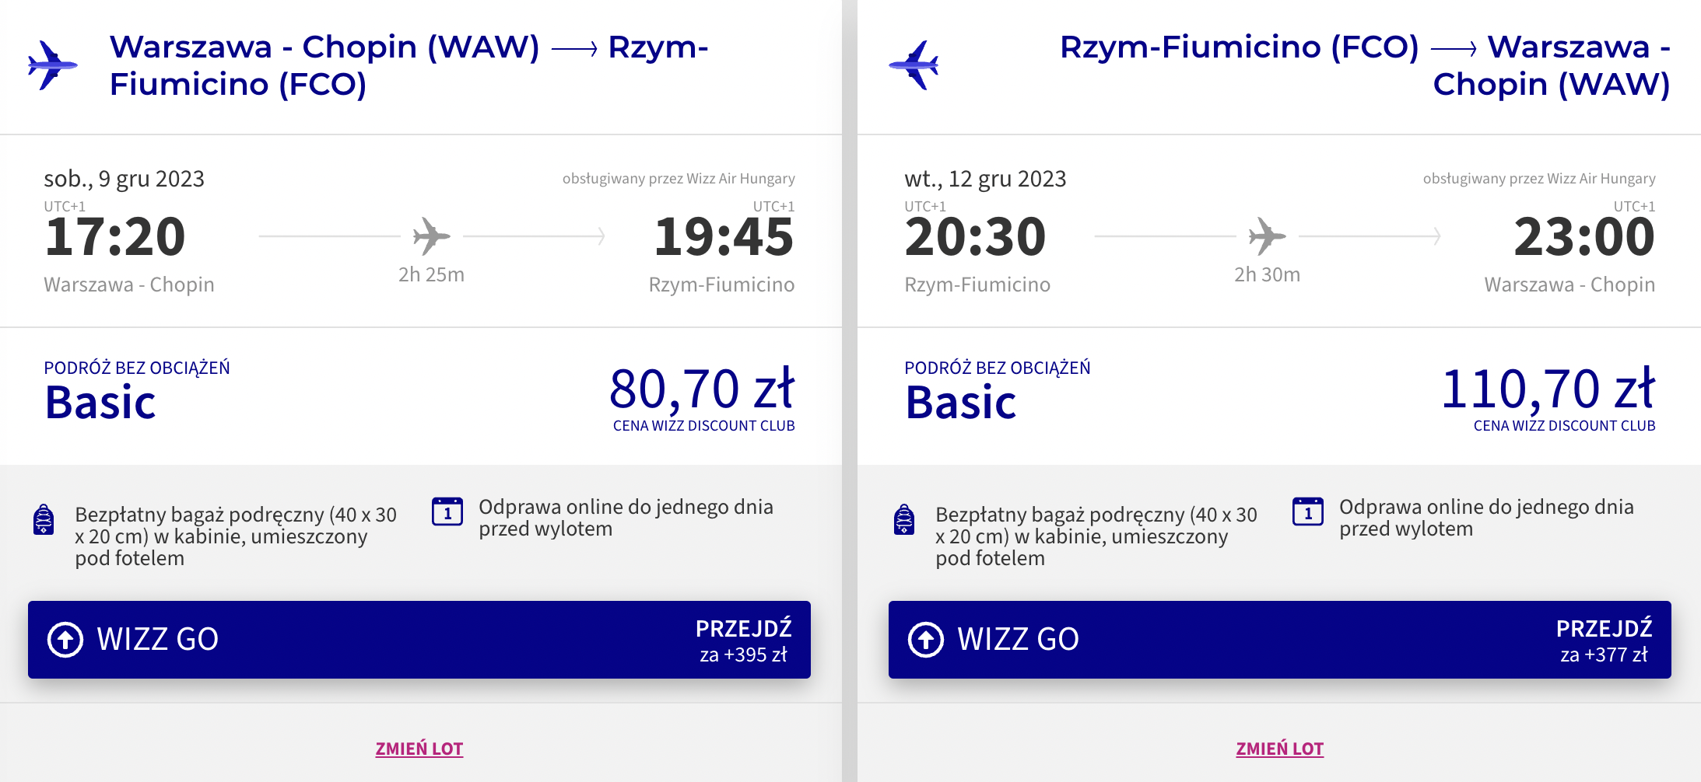
Task: Click the 20:30 departure time
Action: (975, 236)
